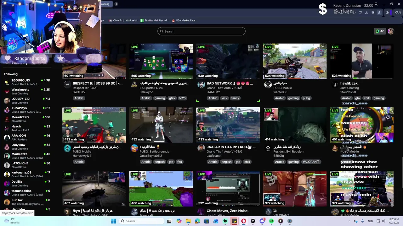Viewport: 403px width, 226px height.
Task: Open Haach in the Following list
Action: 27,128
